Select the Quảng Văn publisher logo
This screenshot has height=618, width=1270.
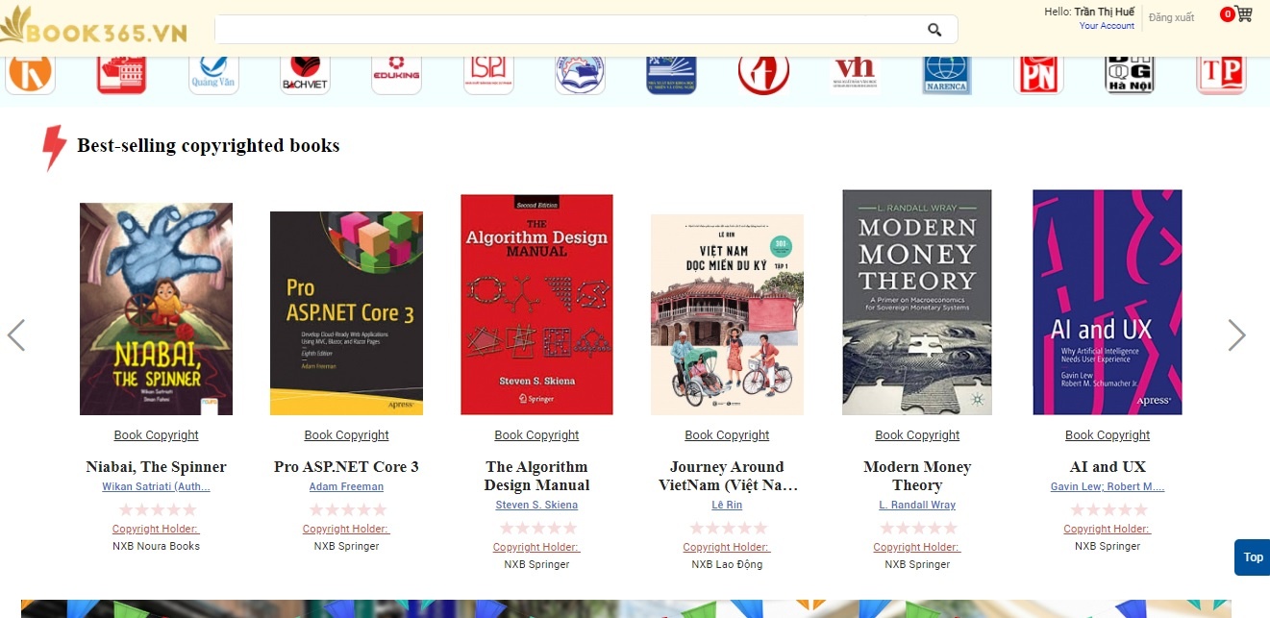point(213,73)
